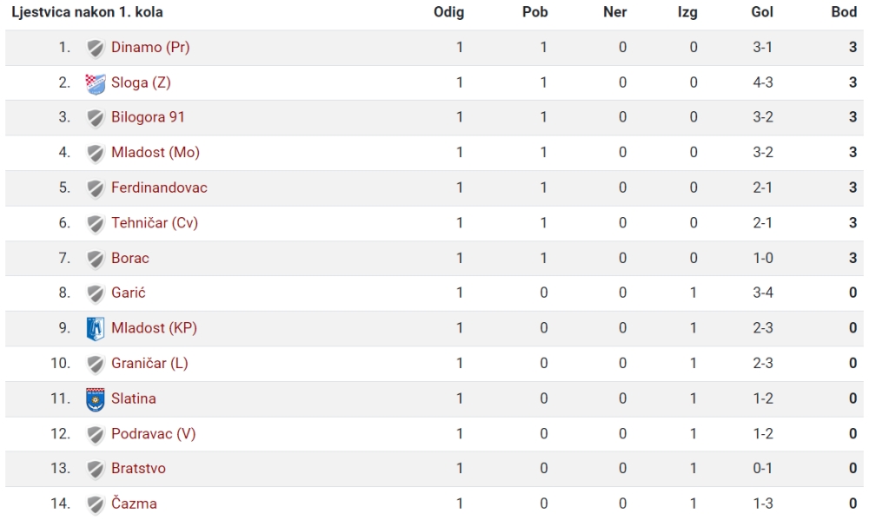This screenshot has height=520, width=869.
Task: Click the shield icon beside Čazma
Action: pyautogui.click(x=96, y=504)
